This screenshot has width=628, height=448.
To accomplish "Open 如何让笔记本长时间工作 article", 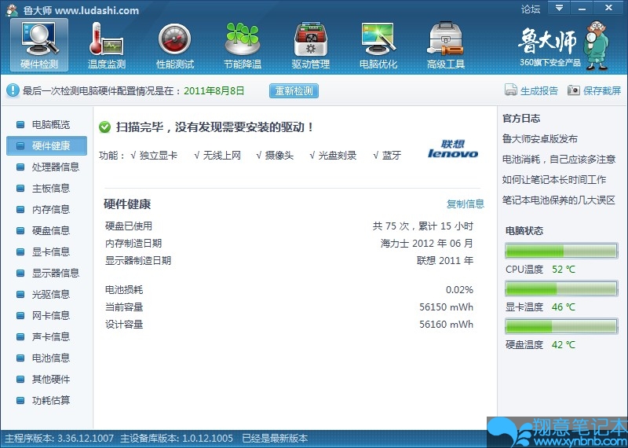I will 554,180.
